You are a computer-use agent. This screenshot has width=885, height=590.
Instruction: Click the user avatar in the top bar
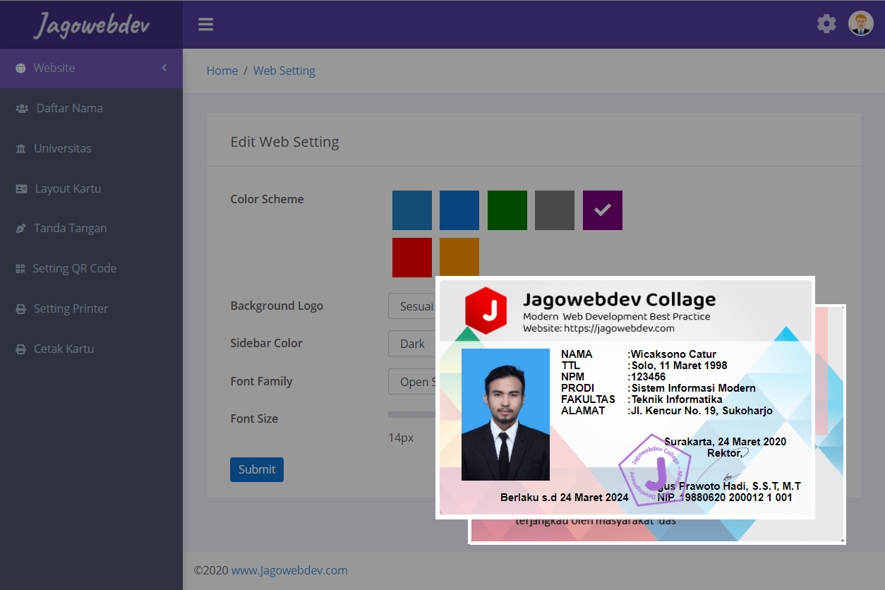[860, 23]
